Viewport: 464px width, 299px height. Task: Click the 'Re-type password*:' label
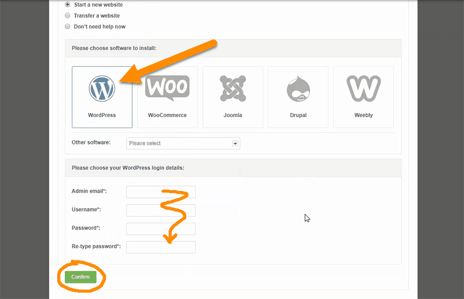point(96,246)
